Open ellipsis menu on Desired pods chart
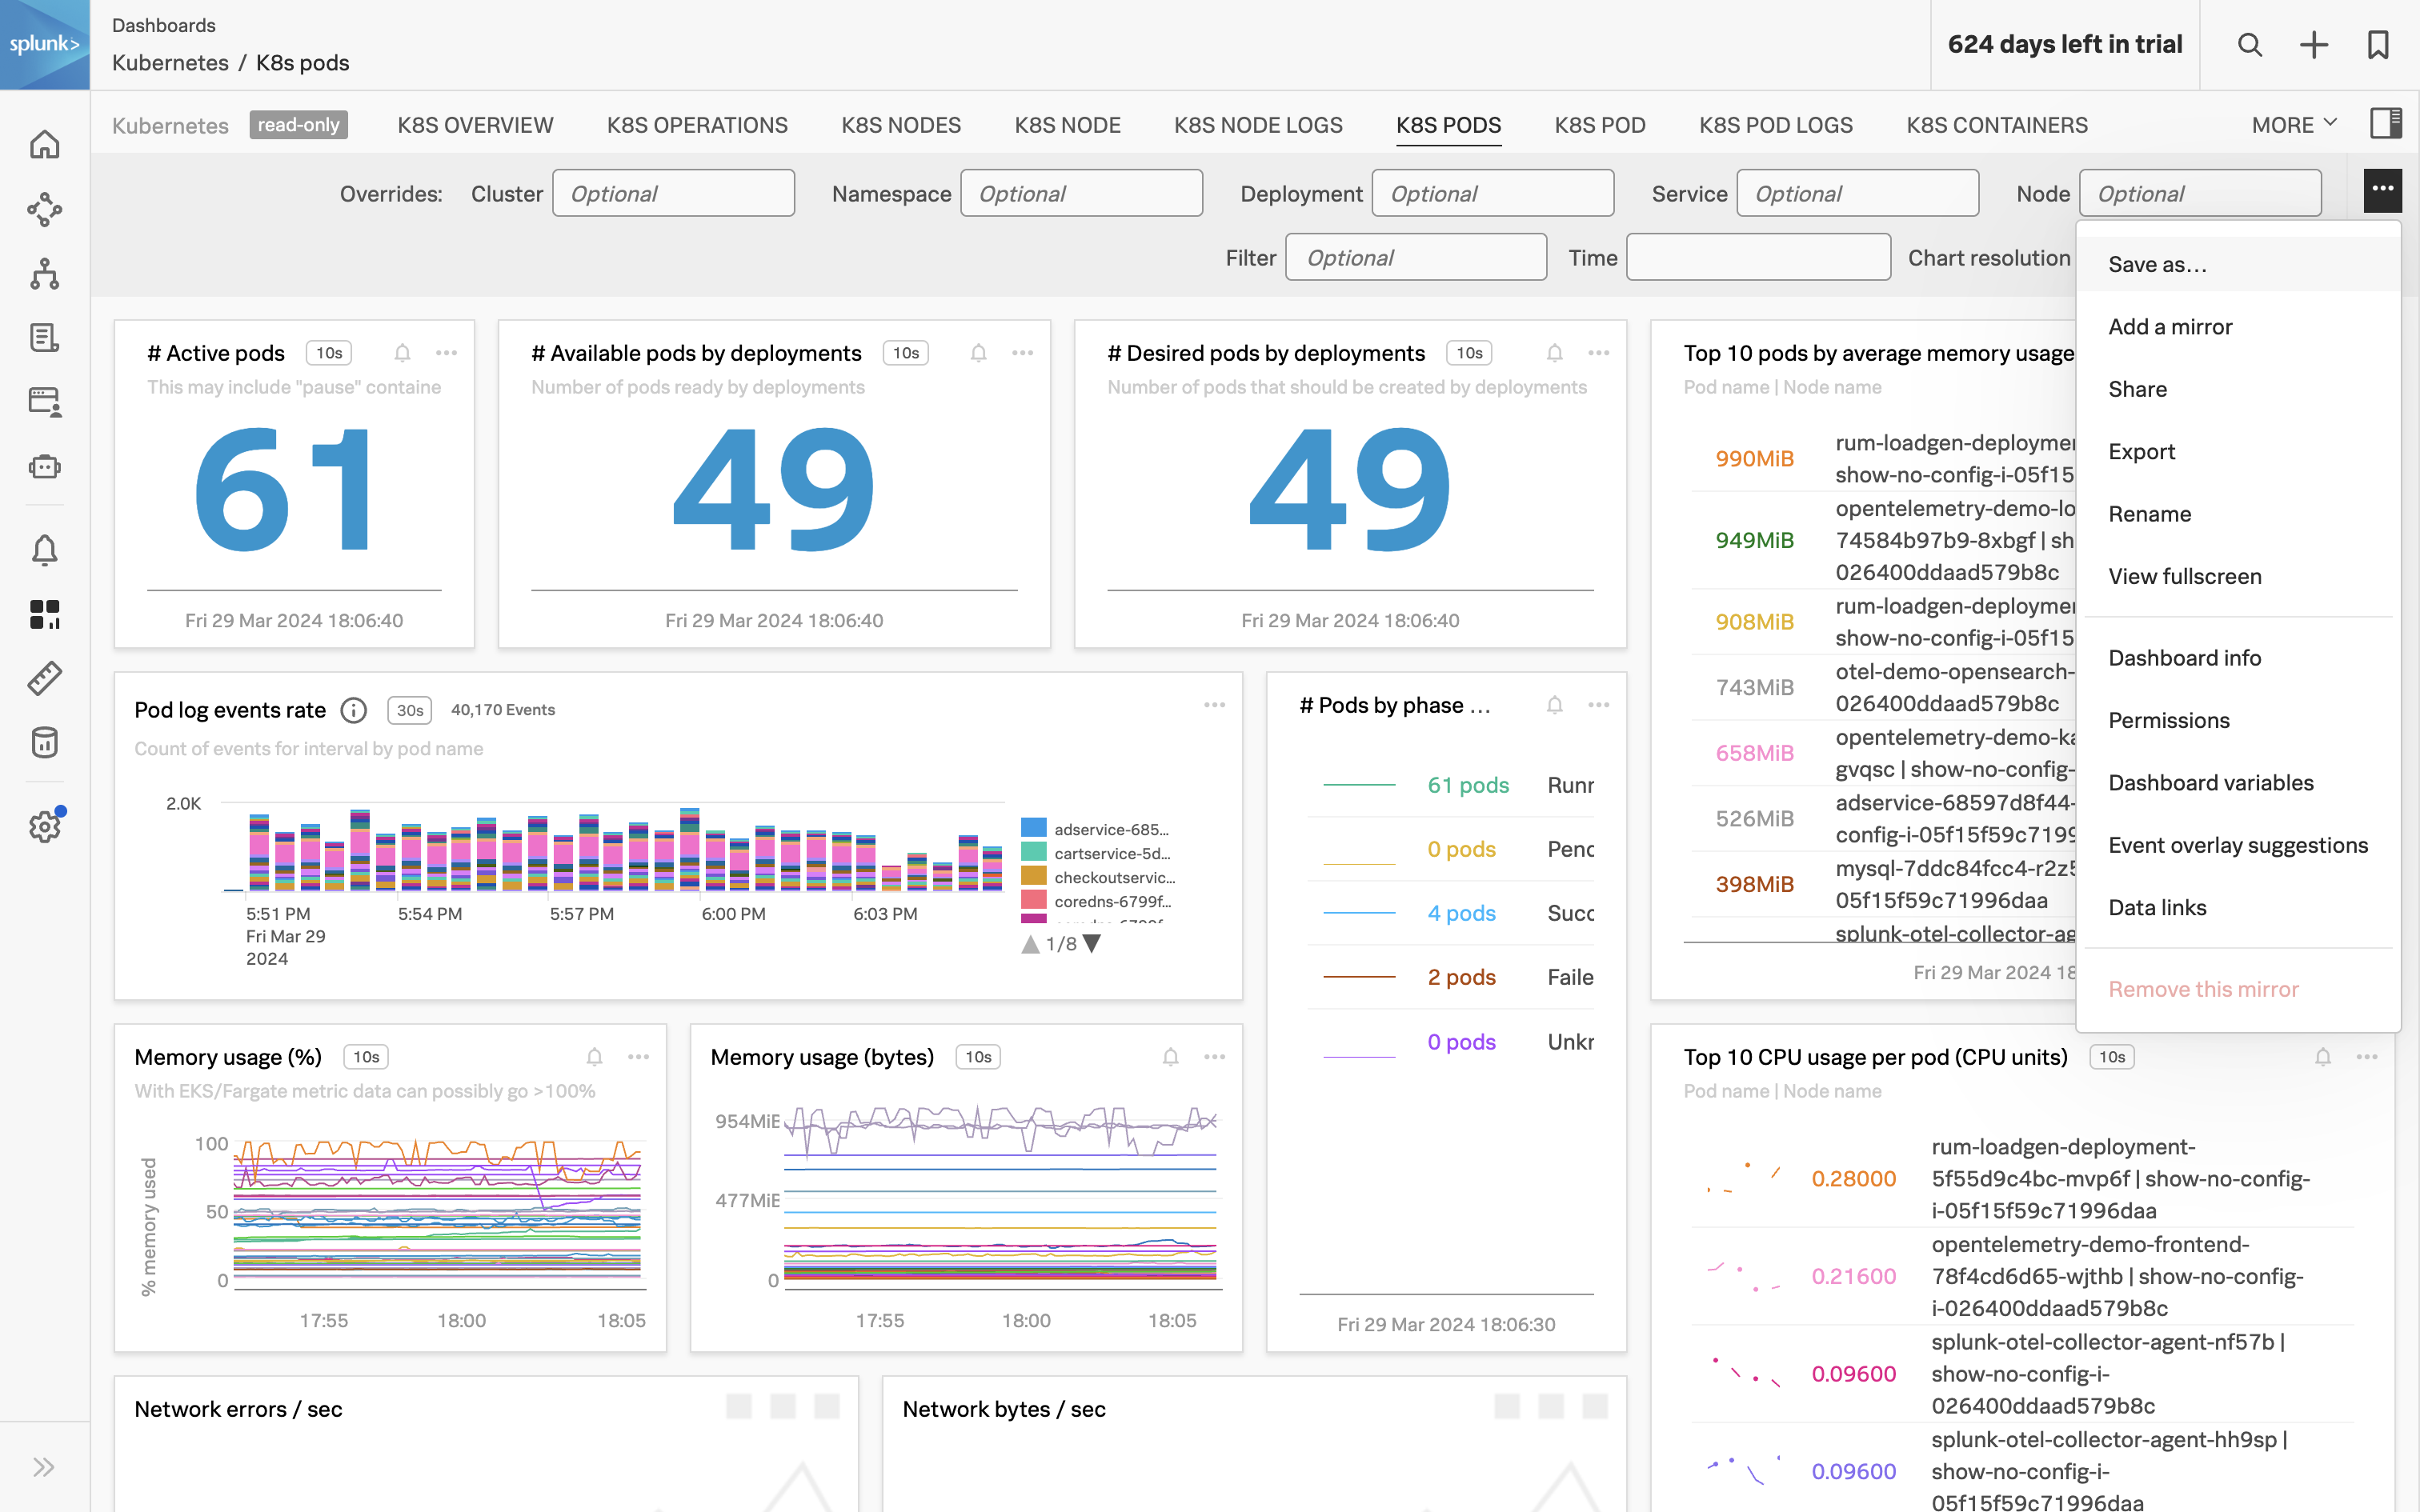2420x1512 pixels. pos(1598,353)
